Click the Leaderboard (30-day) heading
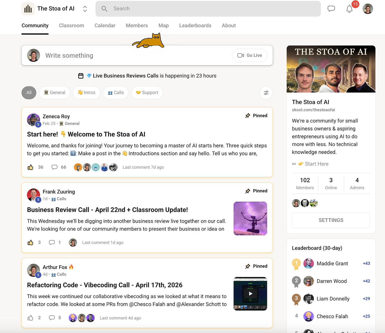Image resolution: width=385 pixels, height=333 pixels. click(317, 248)
